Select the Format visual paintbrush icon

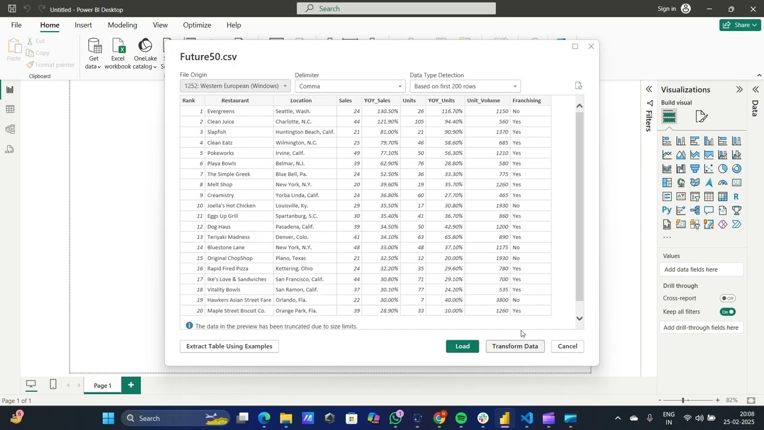coord(701,116)
